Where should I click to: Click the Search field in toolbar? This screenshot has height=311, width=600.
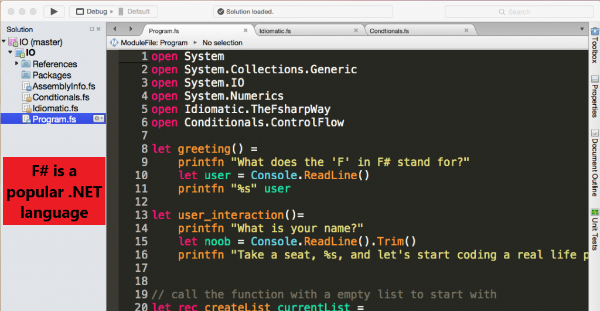pos(519,12)
